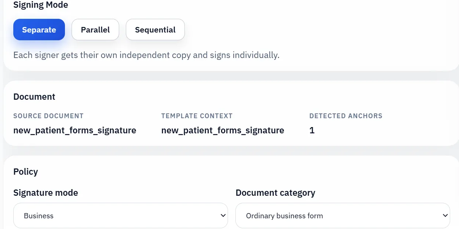Choose the Sequential signing mode
This screenshot has height=229, width=459.
pyautogui.click(x=155, y=30)
